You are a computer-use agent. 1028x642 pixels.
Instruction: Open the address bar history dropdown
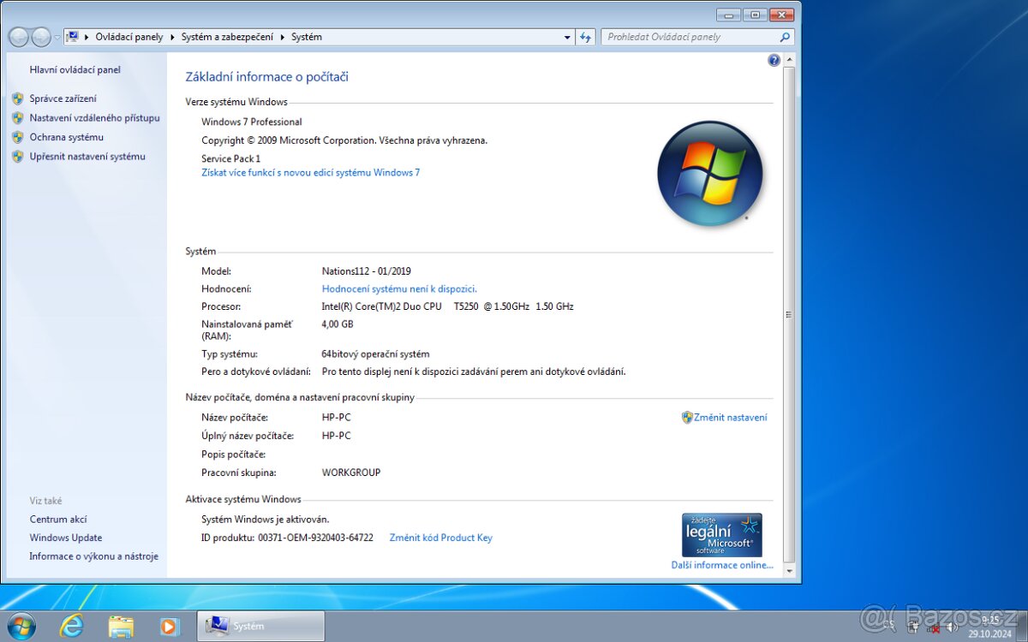567,38
